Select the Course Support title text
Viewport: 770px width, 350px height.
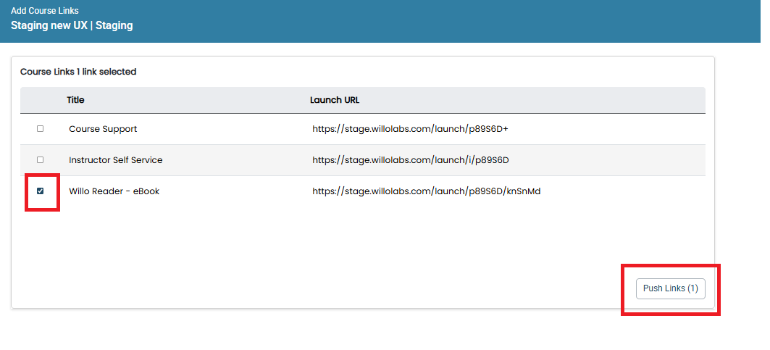point(103,129)
